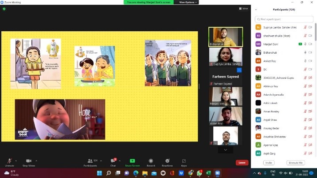The image size is (317, 178).
Task: Select Aniket Roy video thumbnail
Action: (x=226, y=116)
